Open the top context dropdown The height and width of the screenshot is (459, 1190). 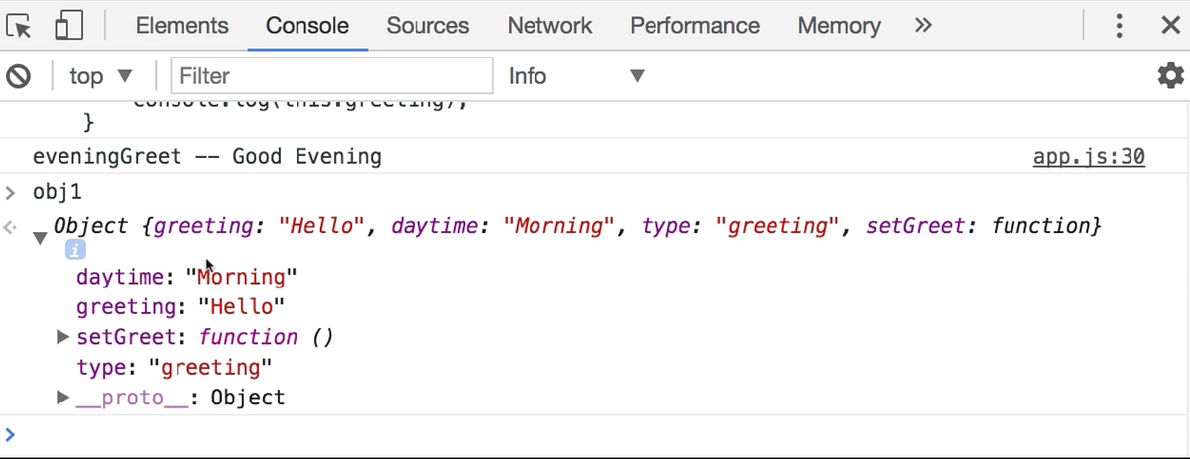click(100, 76)
